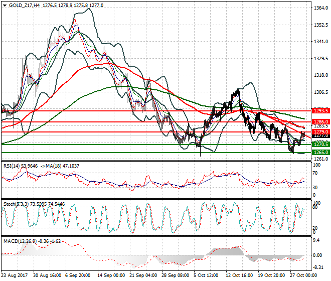The height and width of the screenshot is (281, 331).
Task: Click the 1306.5 price scale value
Action: (321, 92)
